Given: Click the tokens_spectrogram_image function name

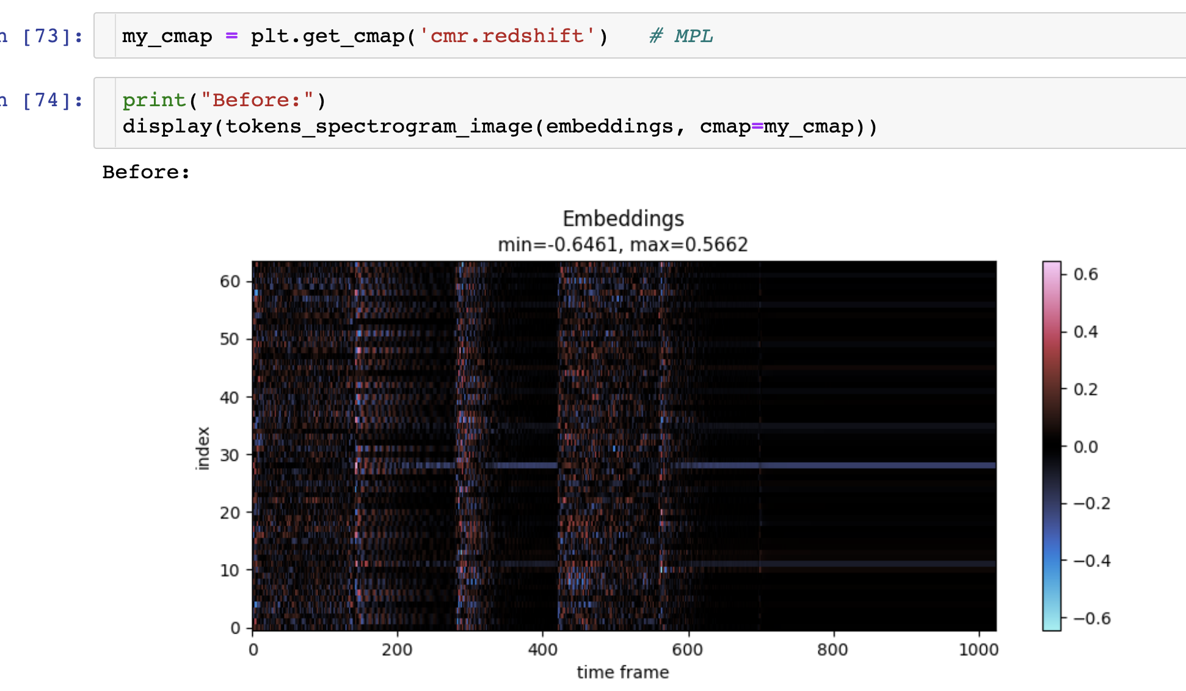Looking at the screenshot, I should [x=379, y=126].
